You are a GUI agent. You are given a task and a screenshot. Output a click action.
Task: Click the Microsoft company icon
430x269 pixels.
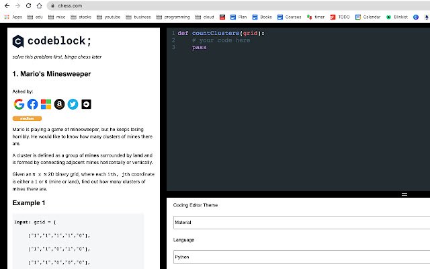[46, 104]
